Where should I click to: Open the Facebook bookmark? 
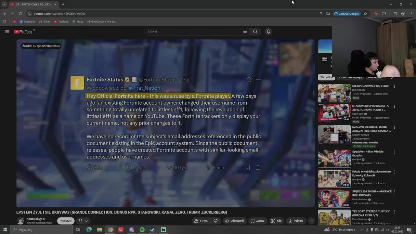27,22
